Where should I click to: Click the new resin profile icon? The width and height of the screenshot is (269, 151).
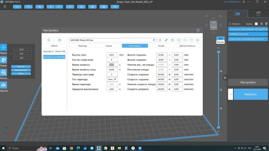point(160,40)
